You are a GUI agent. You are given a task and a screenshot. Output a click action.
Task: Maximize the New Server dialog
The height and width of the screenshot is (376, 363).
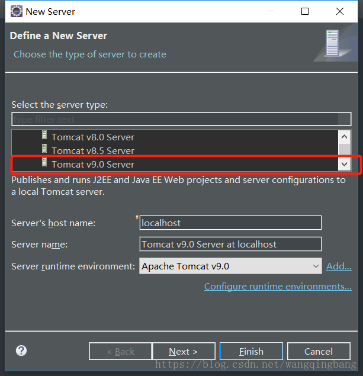point(305,11)
